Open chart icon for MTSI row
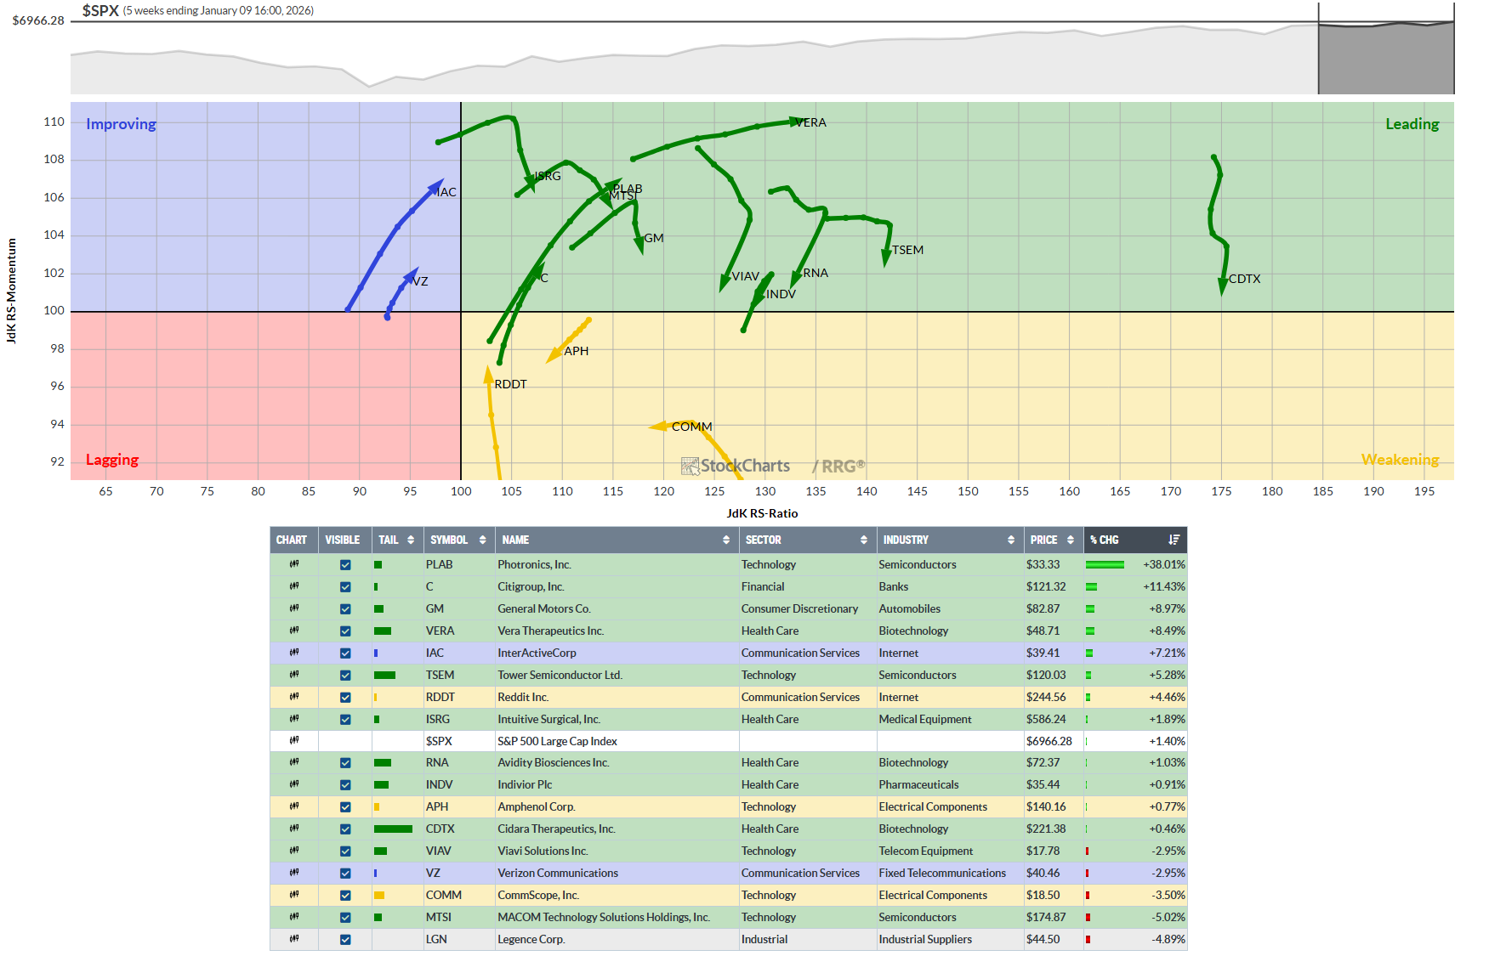Image resolution: width=1489 pixels, height=956 pixels. tap(294, 917)
